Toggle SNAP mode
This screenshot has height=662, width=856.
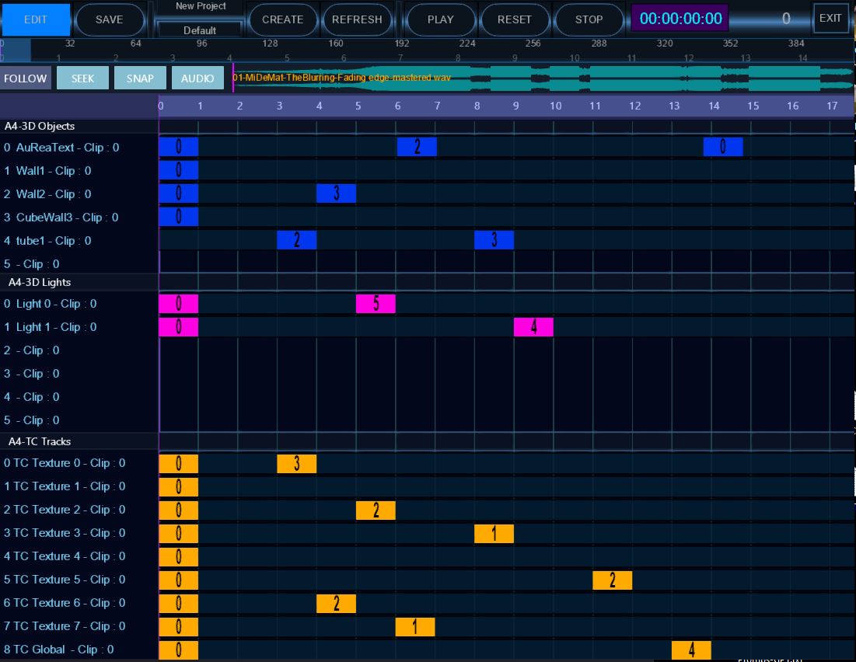point(140,78)
